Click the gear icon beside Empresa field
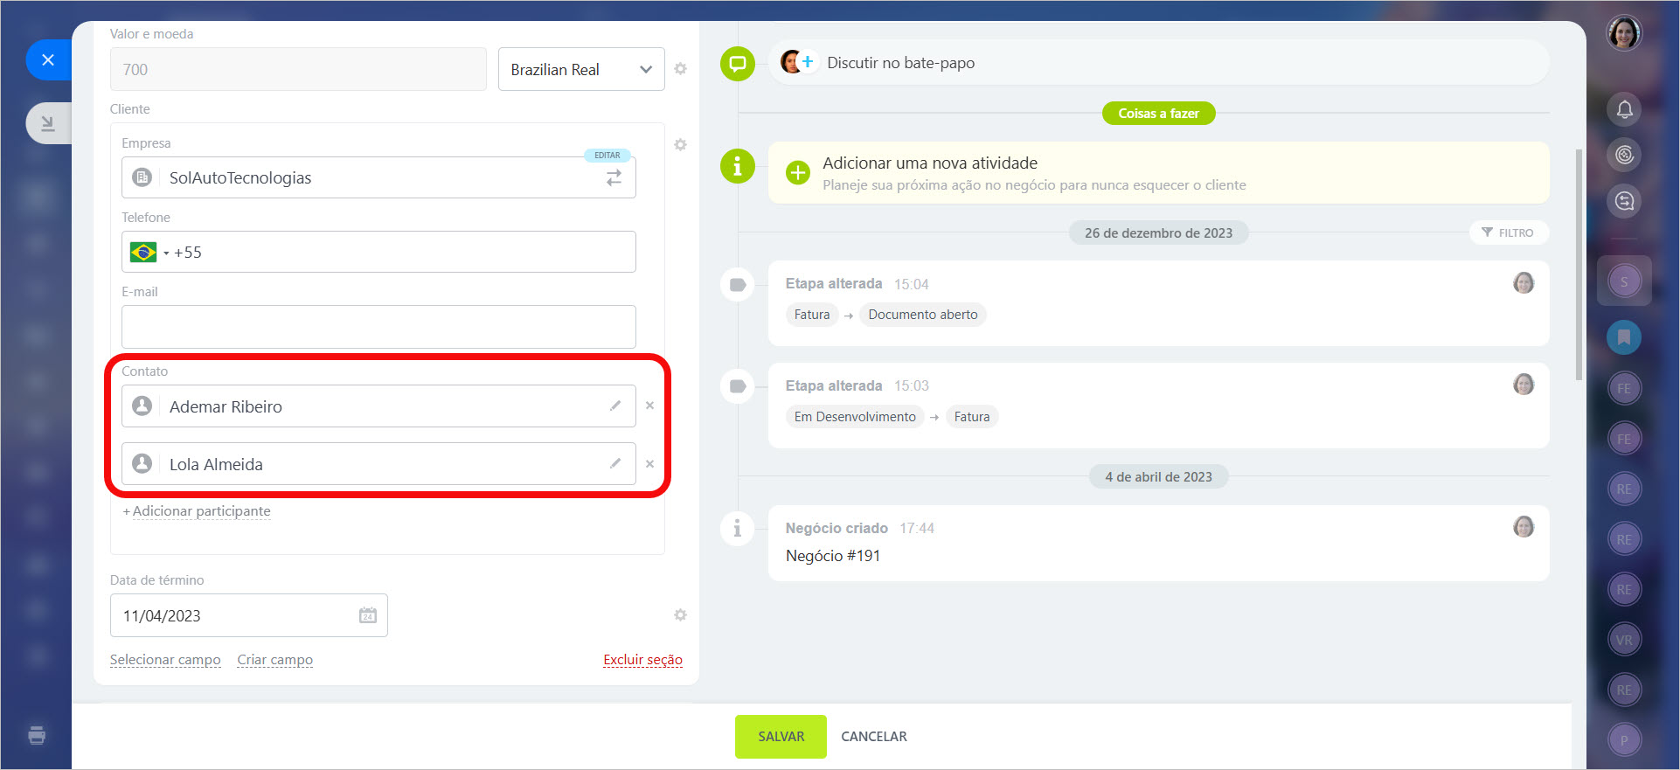This screenshot has width=1680, height=770. point(680,144)
